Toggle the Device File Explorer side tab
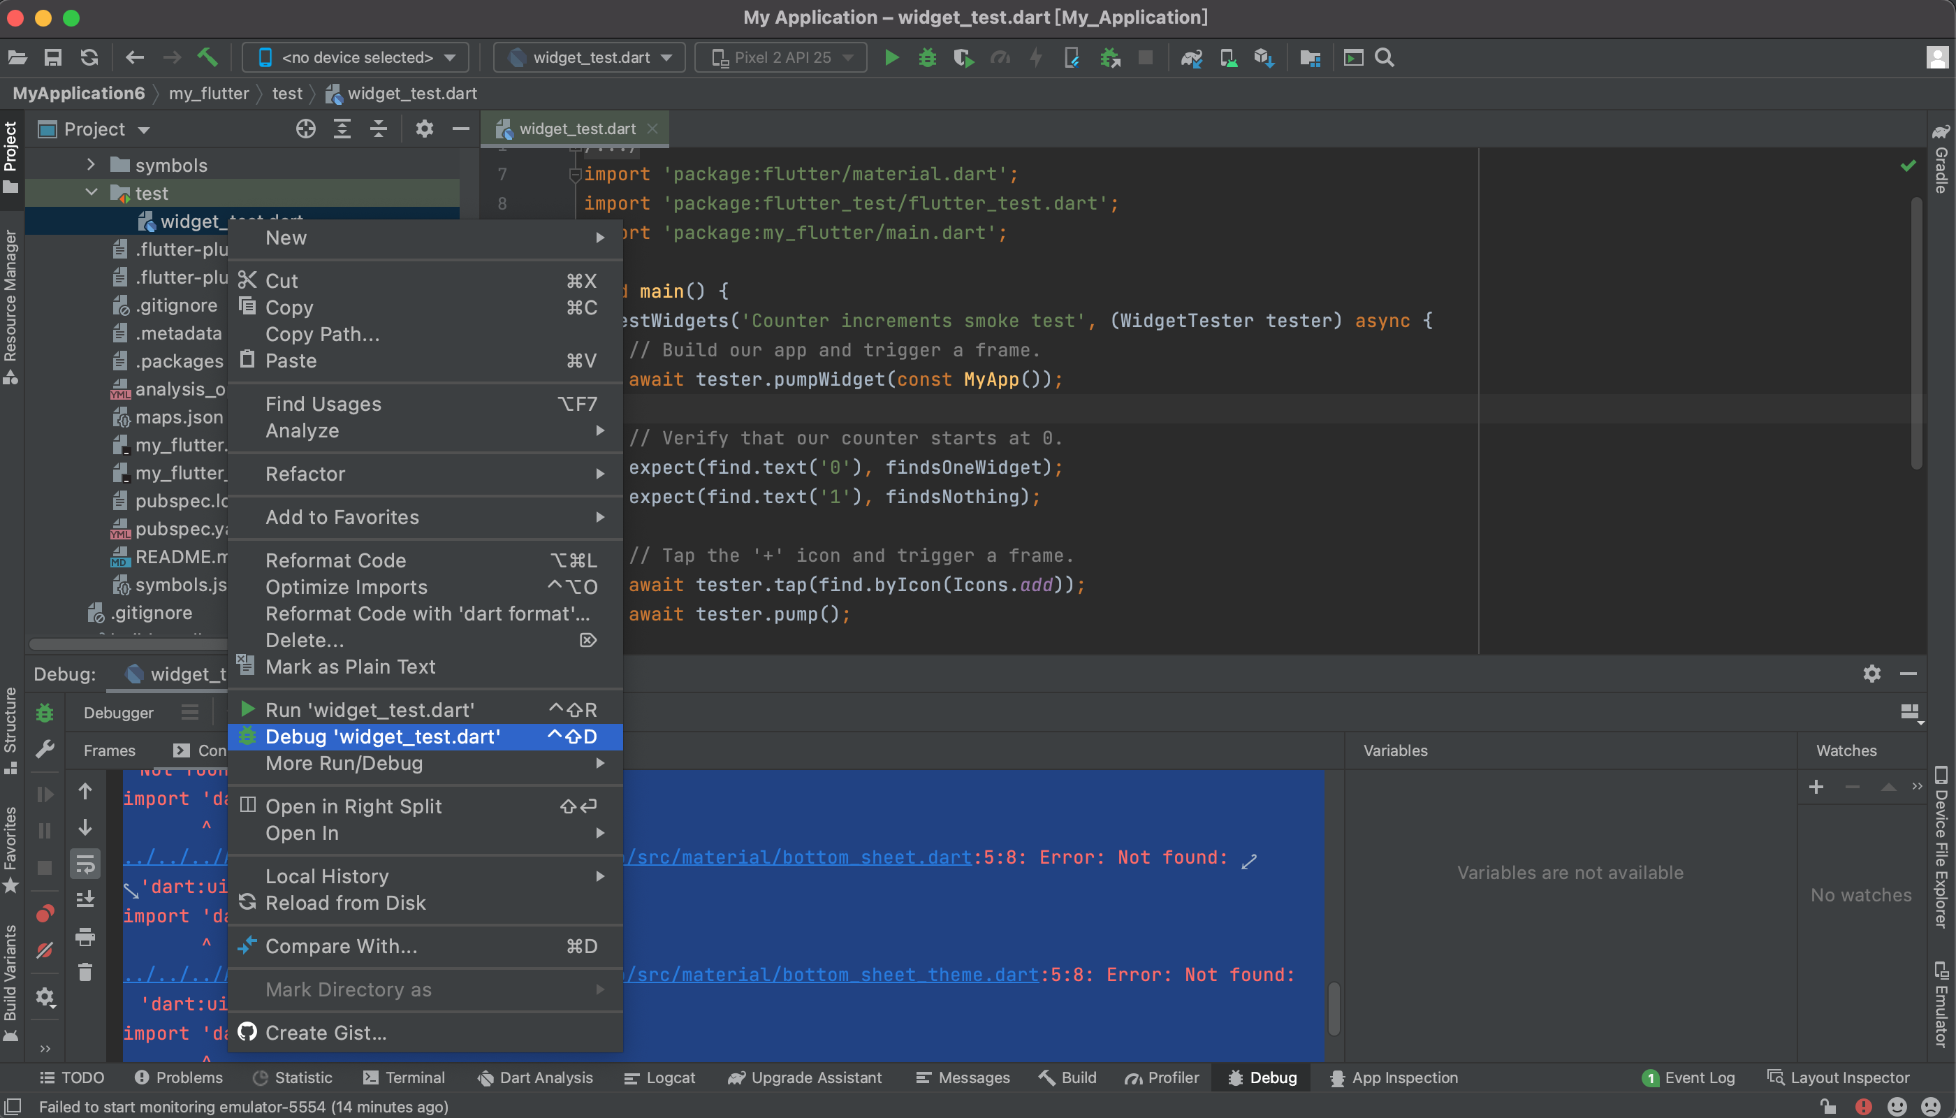This screenshot has width=1956, height=1118. (1941, 847)
